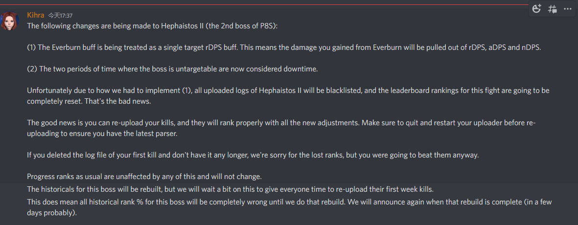
Task: Create a thread from this message
Action: pyautogui.click(x=552, y=9)
